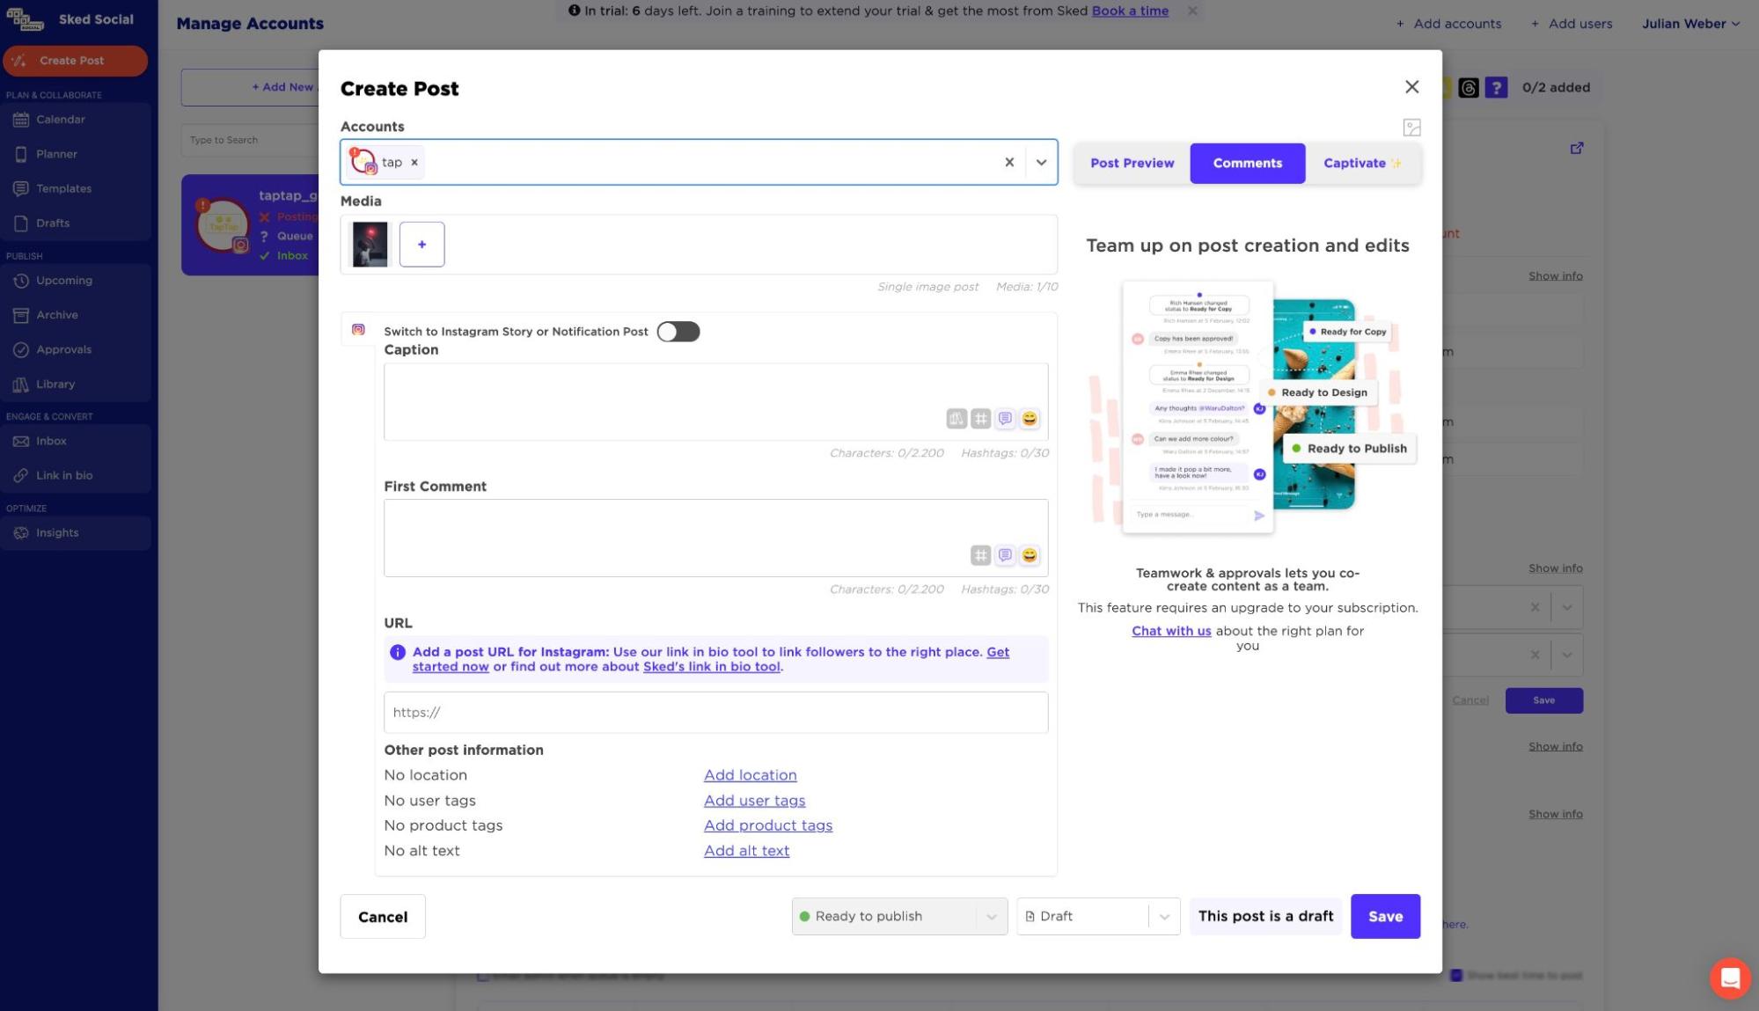Open the Julian Weber user menu
1759x1011 pixels.
(x=1690, y=24)
